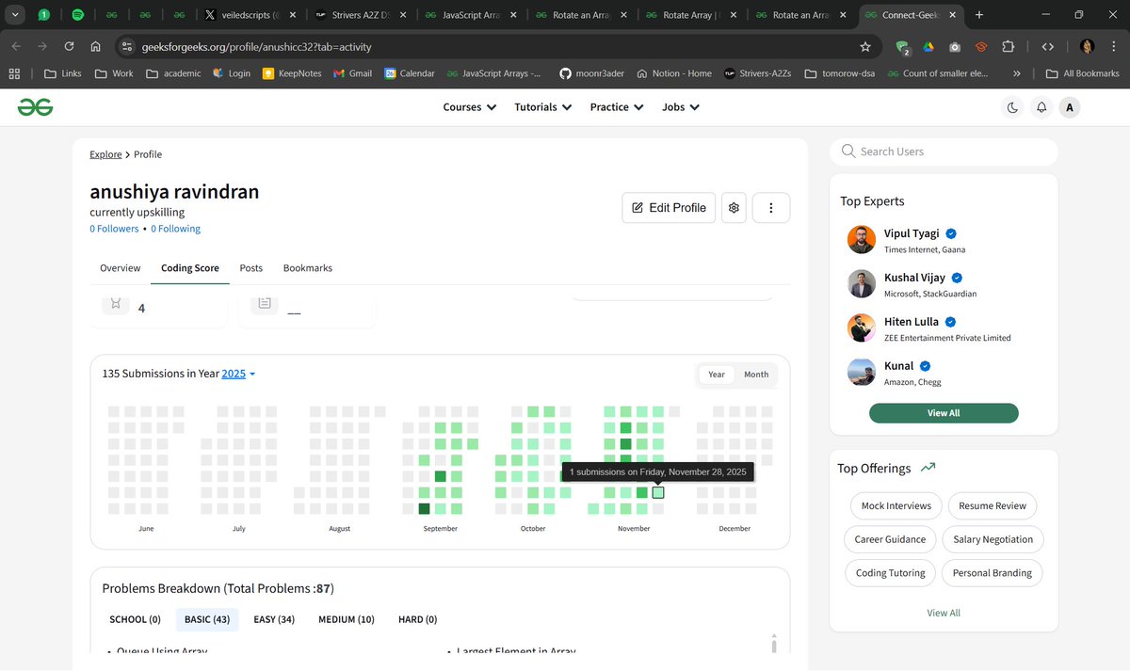
Task: Click the green View All experts button
Action: (x=944, y=413)
